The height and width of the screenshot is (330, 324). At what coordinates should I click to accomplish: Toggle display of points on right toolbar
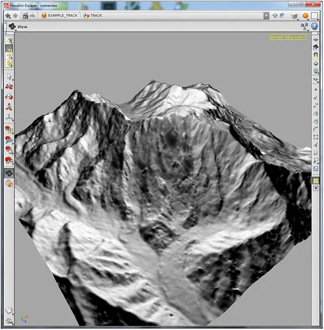click(316, 89)
